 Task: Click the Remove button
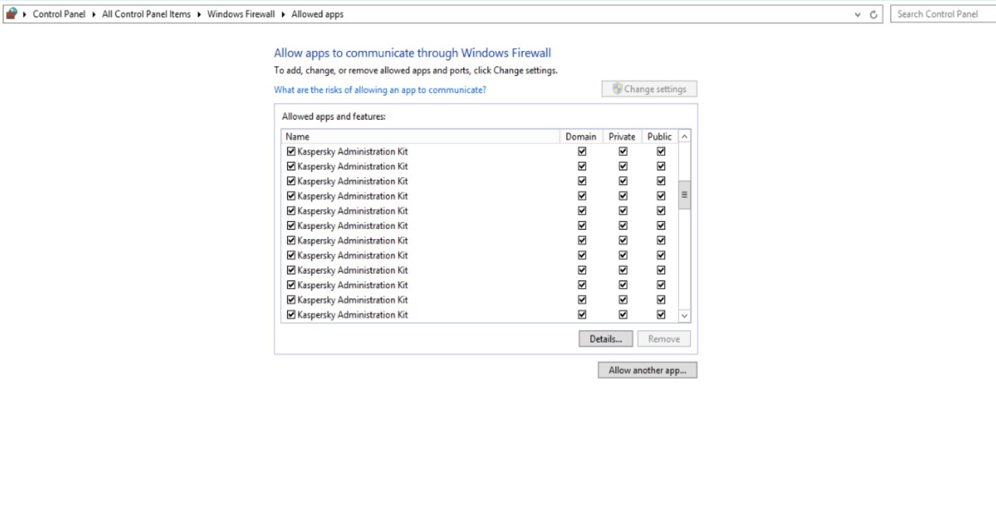664,339
